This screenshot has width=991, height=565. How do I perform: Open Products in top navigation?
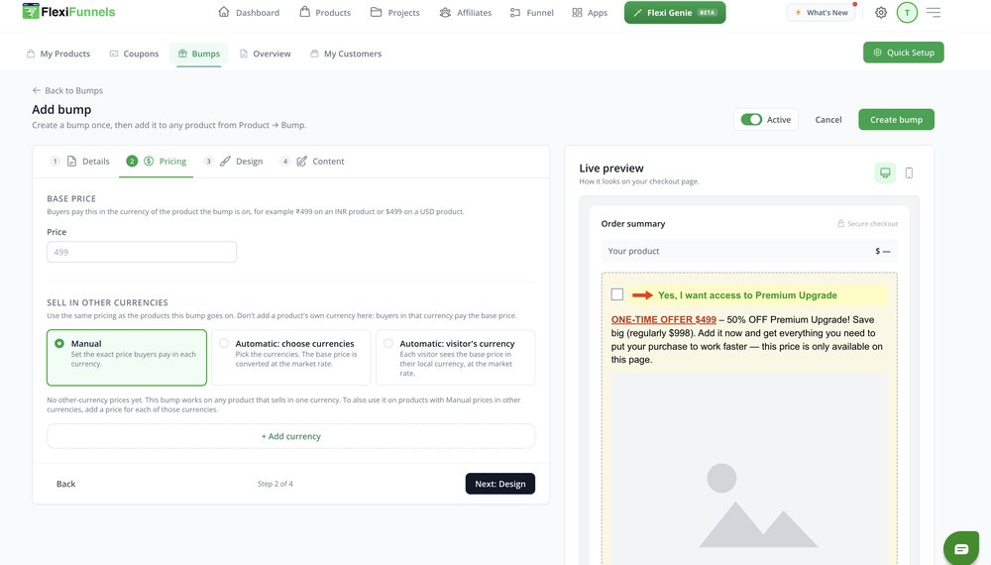(325, 13)
